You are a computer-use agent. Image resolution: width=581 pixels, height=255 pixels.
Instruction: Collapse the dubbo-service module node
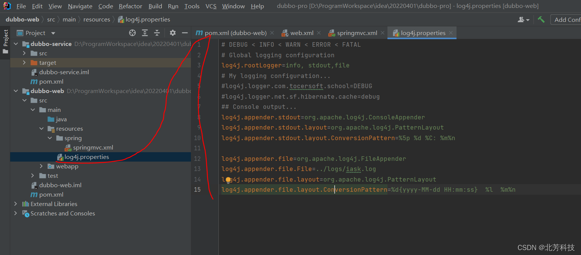16,44
